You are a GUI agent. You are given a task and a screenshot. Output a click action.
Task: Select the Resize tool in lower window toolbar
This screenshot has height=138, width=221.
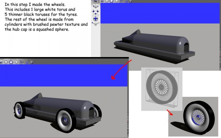6,62
